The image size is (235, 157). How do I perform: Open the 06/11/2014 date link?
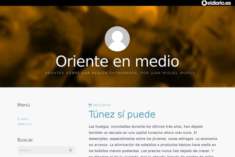tap(102, 105)
